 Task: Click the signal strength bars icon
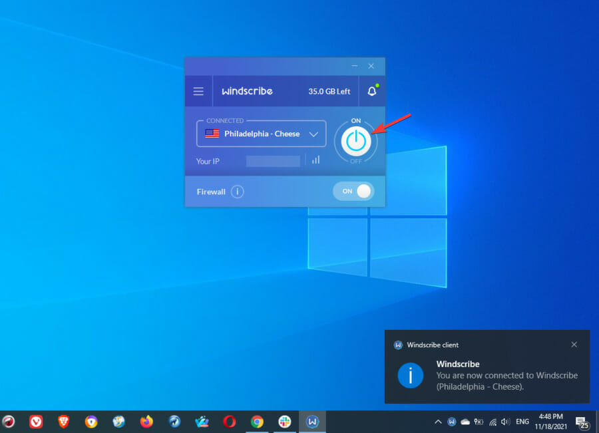(x=315, y=160)
